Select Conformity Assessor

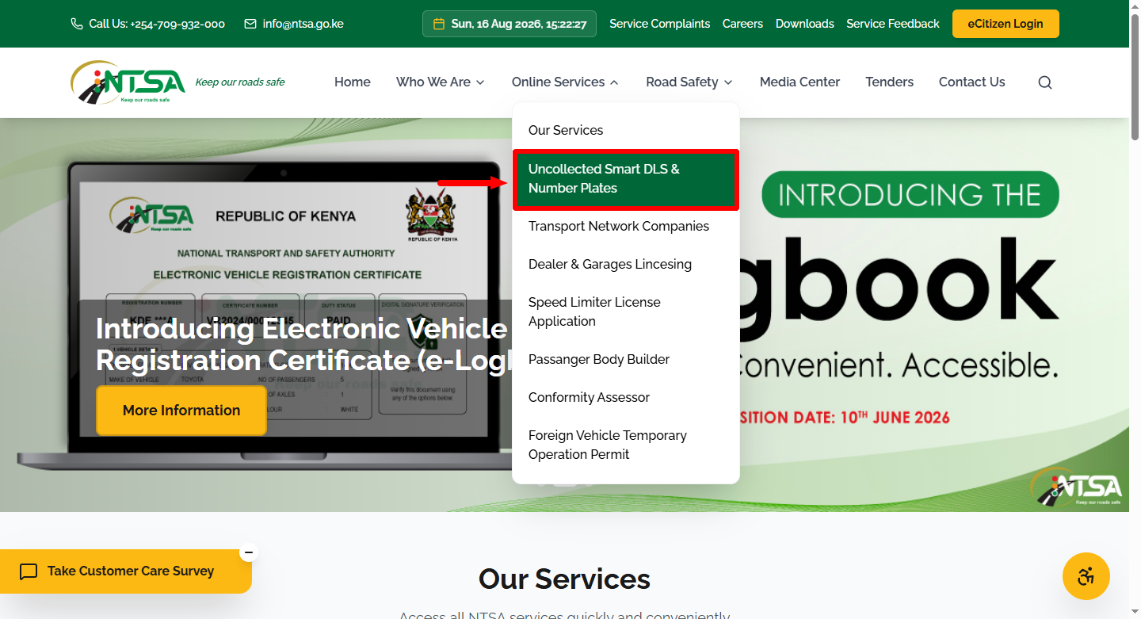coord(626,398)
